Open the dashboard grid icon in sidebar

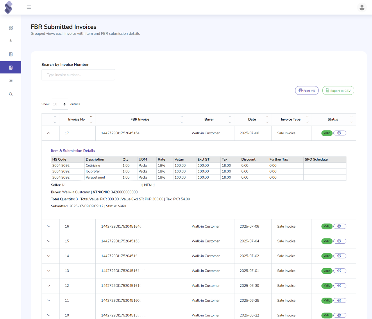point(11,28)
